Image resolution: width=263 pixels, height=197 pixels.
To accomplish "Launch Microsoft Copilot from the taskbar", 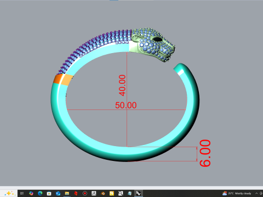I will click(x=31, y=193).
